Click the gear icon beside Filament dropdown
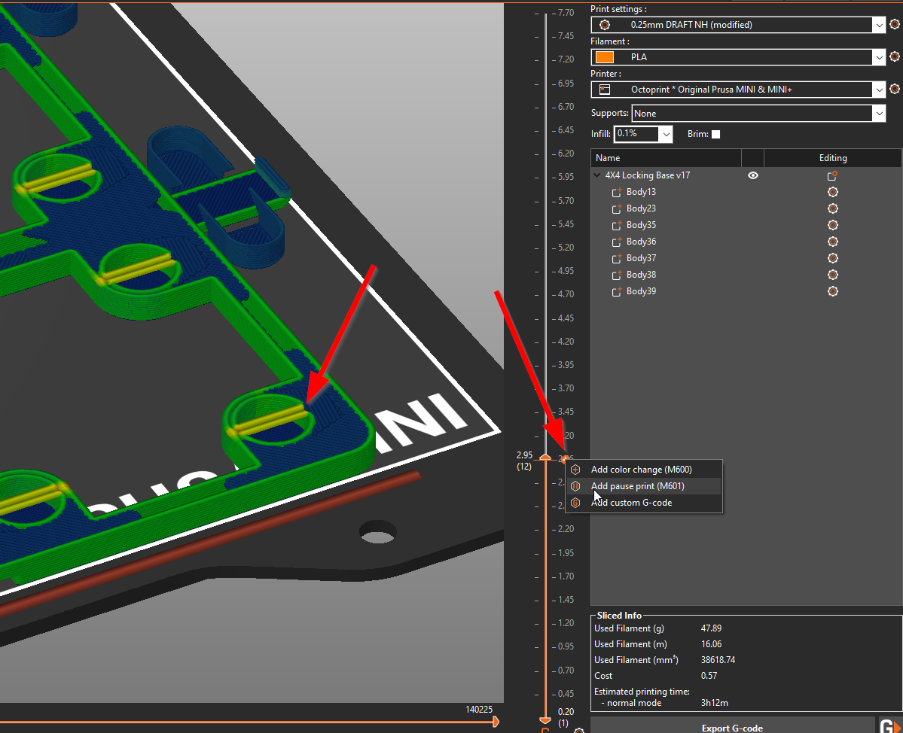 [895, 57]
